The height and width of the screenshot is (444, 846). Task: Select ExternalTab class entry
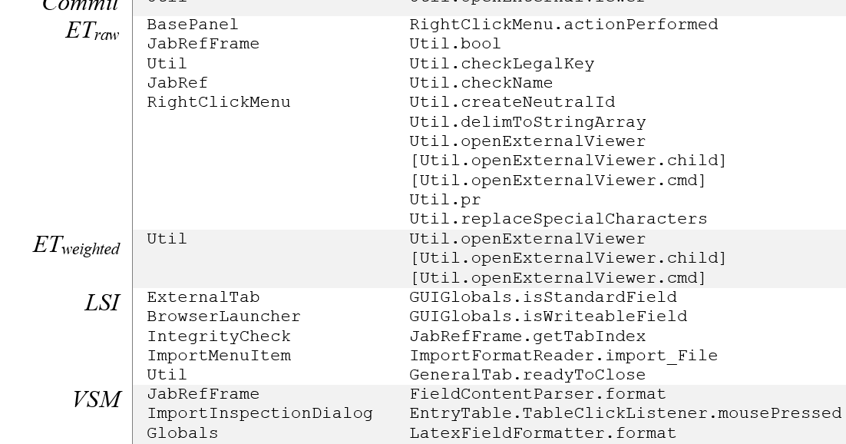click(x=203, y=297)
